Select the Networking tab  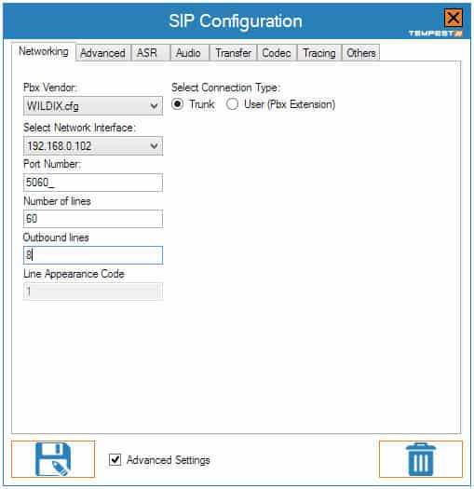point(44,51)
